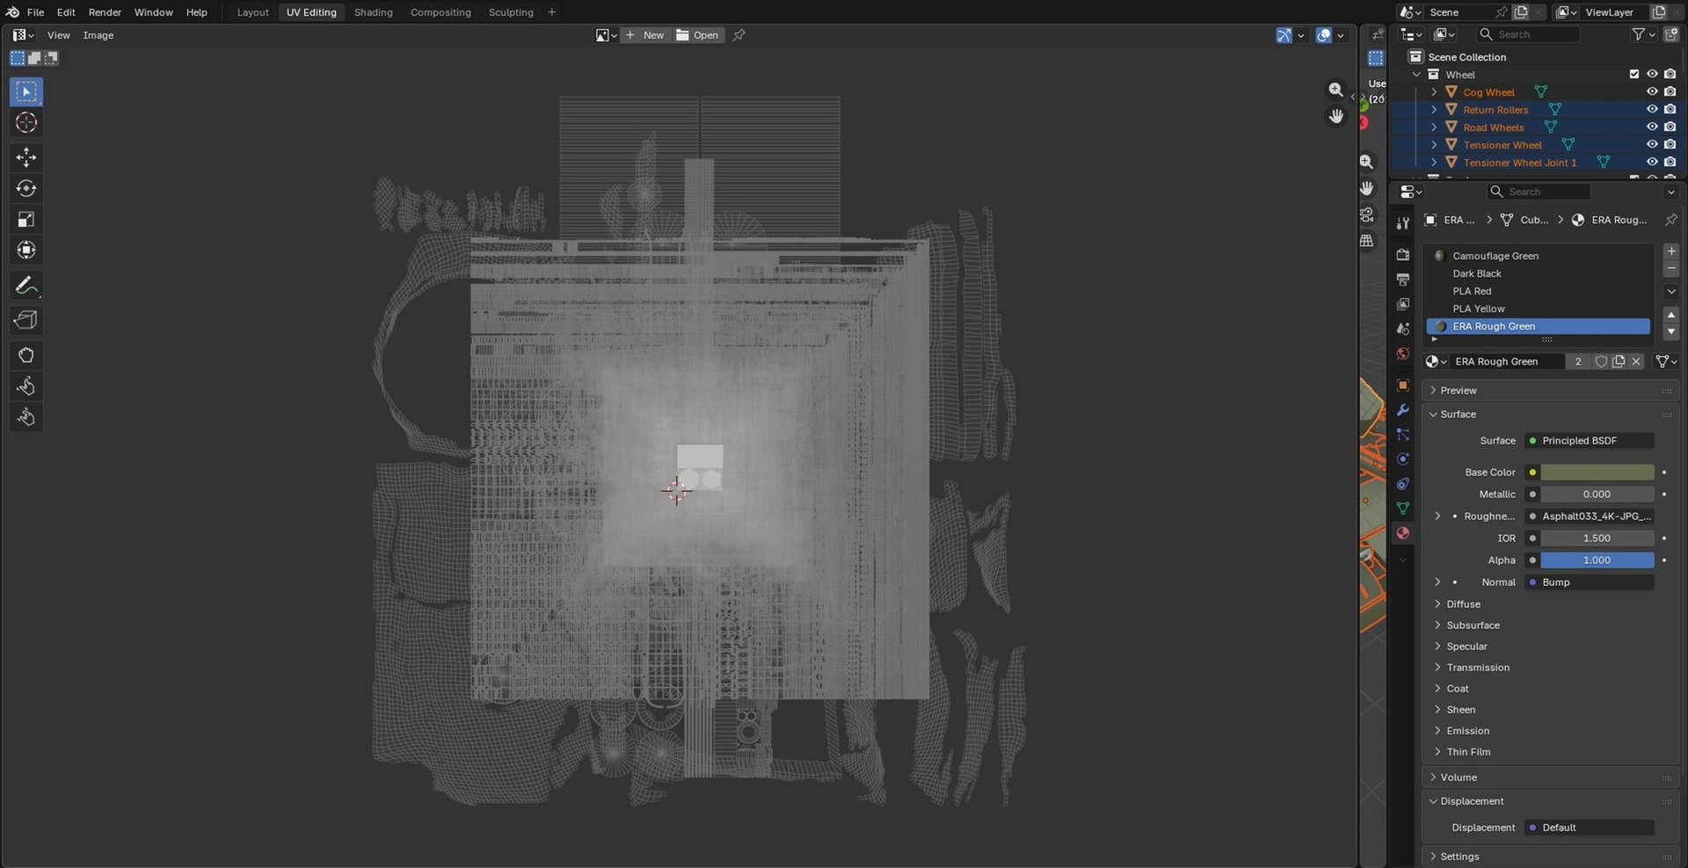Toggle Road Wheels viewport visibility
The height and width of the screenshot is (868, 1688).
1652,127
